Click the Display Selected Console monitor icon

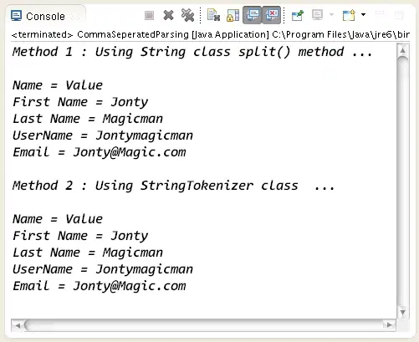click(317, 15)
